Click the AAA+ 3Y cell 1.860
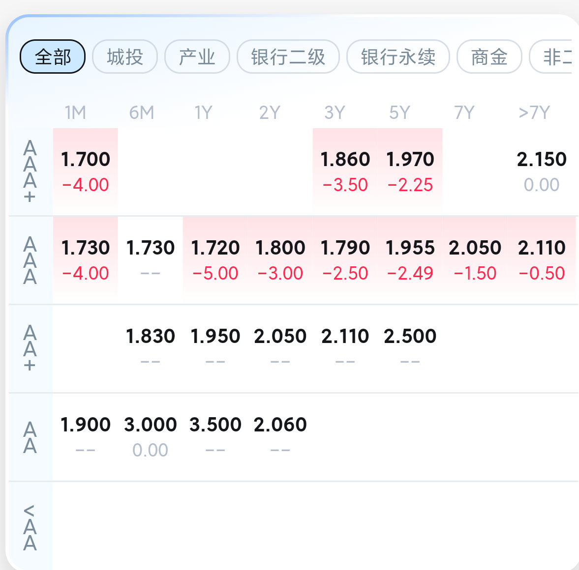 pyautogui.click(x=345, y=171)
